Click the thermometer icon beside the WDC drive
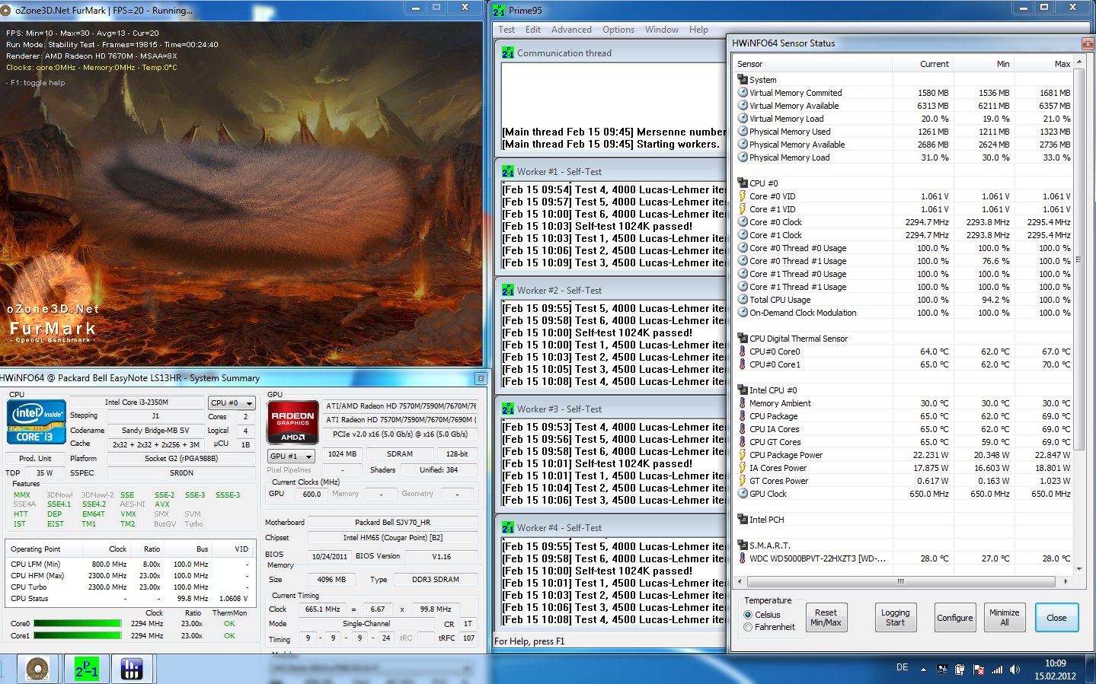 coord(743,558)
